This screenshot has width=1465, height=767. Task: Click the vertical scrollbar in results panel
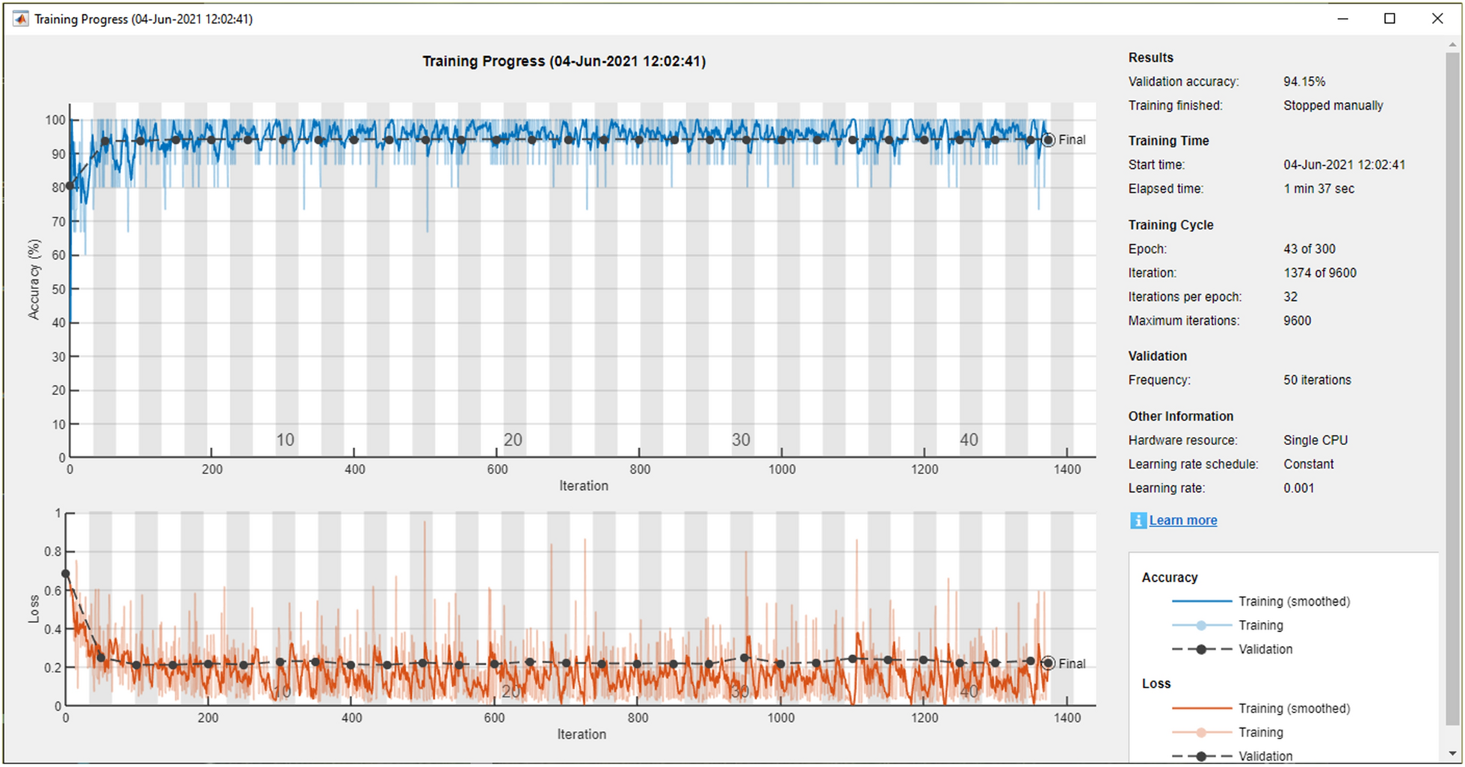click(1452, 388)
